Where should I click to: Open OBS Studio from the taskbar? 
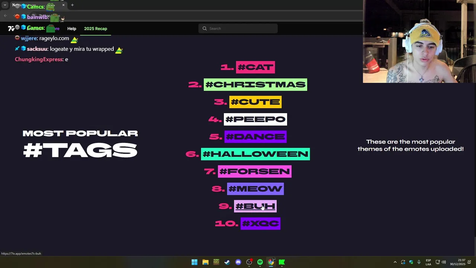(249, 262)
